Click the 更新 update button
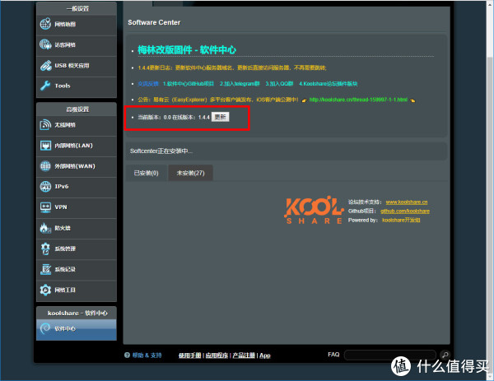The height and width of the screenshot is (381, 494). coord(220,117)
